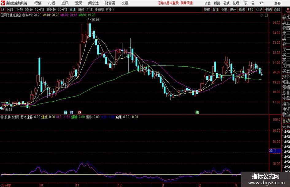Click the green 减 marker under the chart
290x187 pixels.
coord(197,112)
